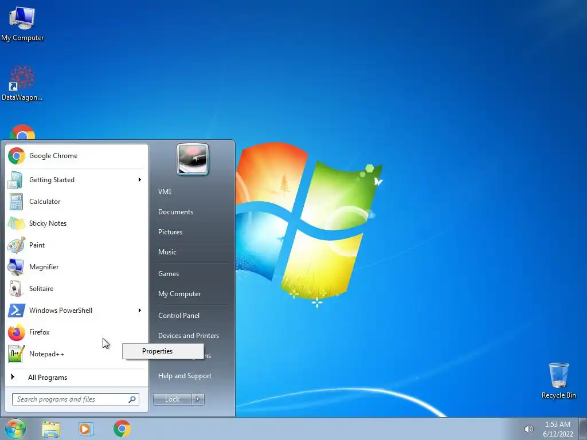Open My Computer in right pane
The width and height of the screenshot is (587, 440).
click(179, 294)
